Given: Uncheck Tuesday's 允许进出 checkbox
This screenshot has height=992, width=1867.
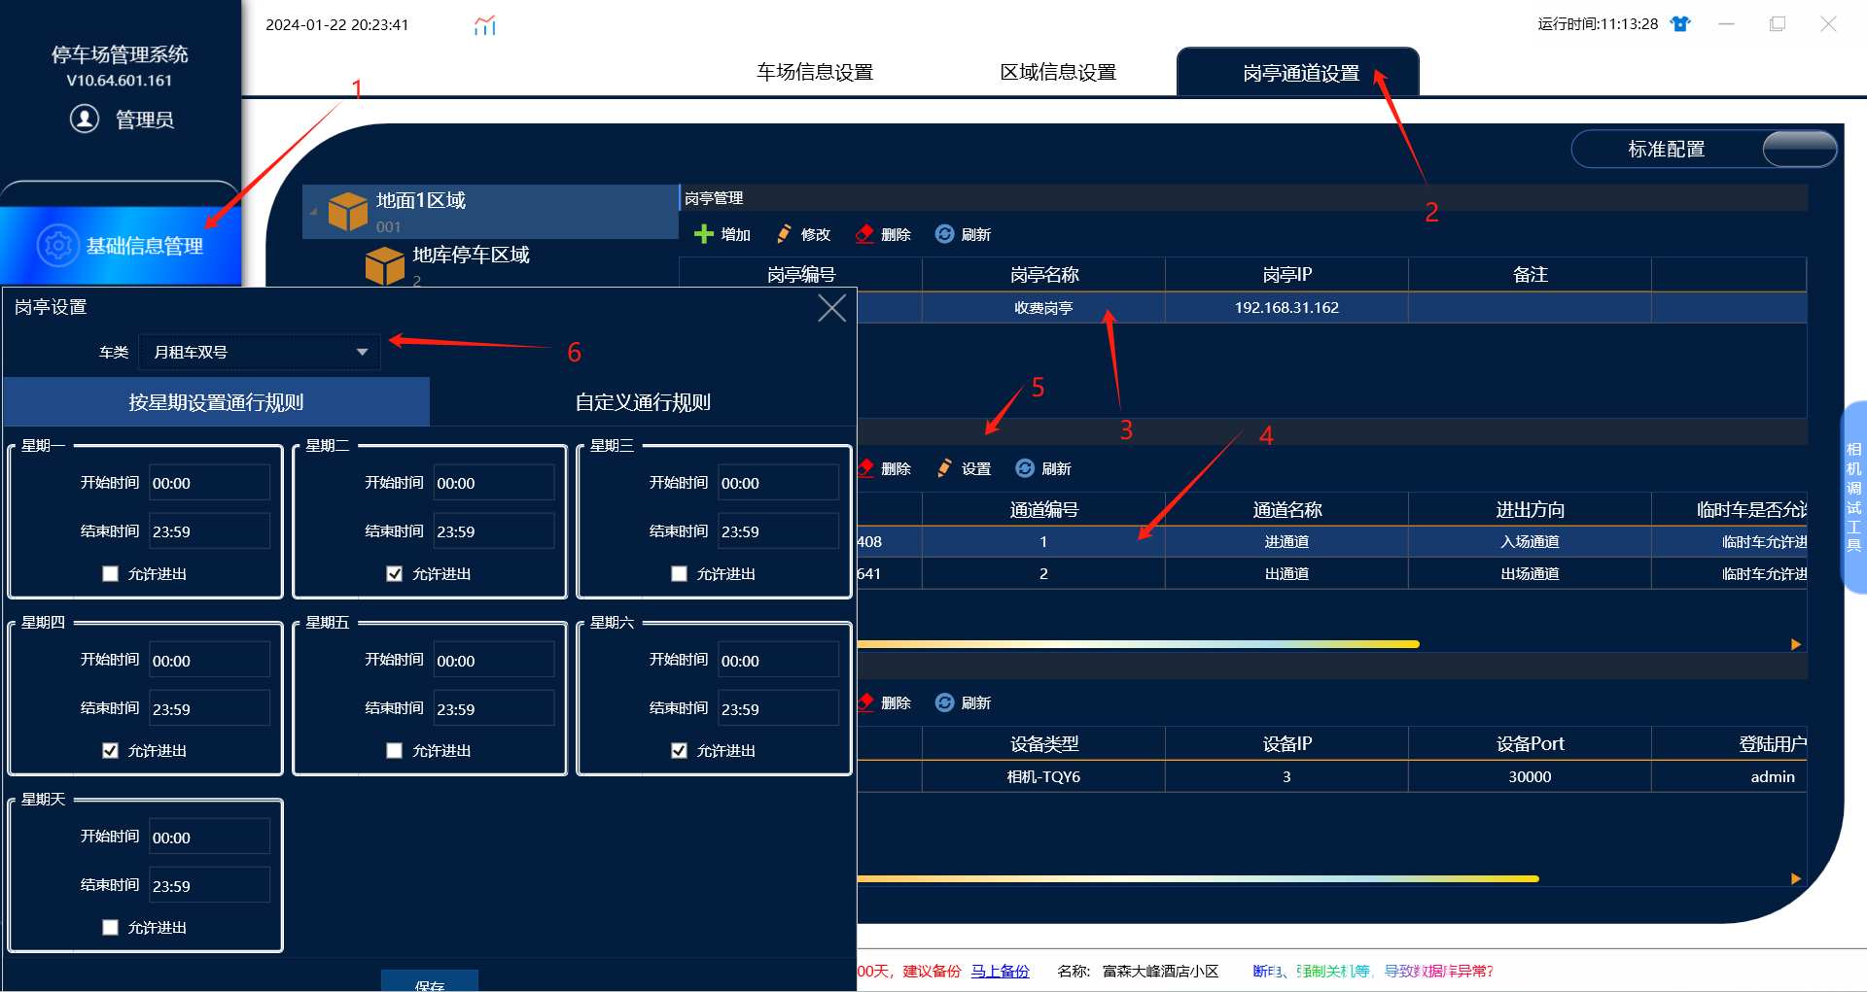Looking at the screenshot, I should [x=394, y=574].
